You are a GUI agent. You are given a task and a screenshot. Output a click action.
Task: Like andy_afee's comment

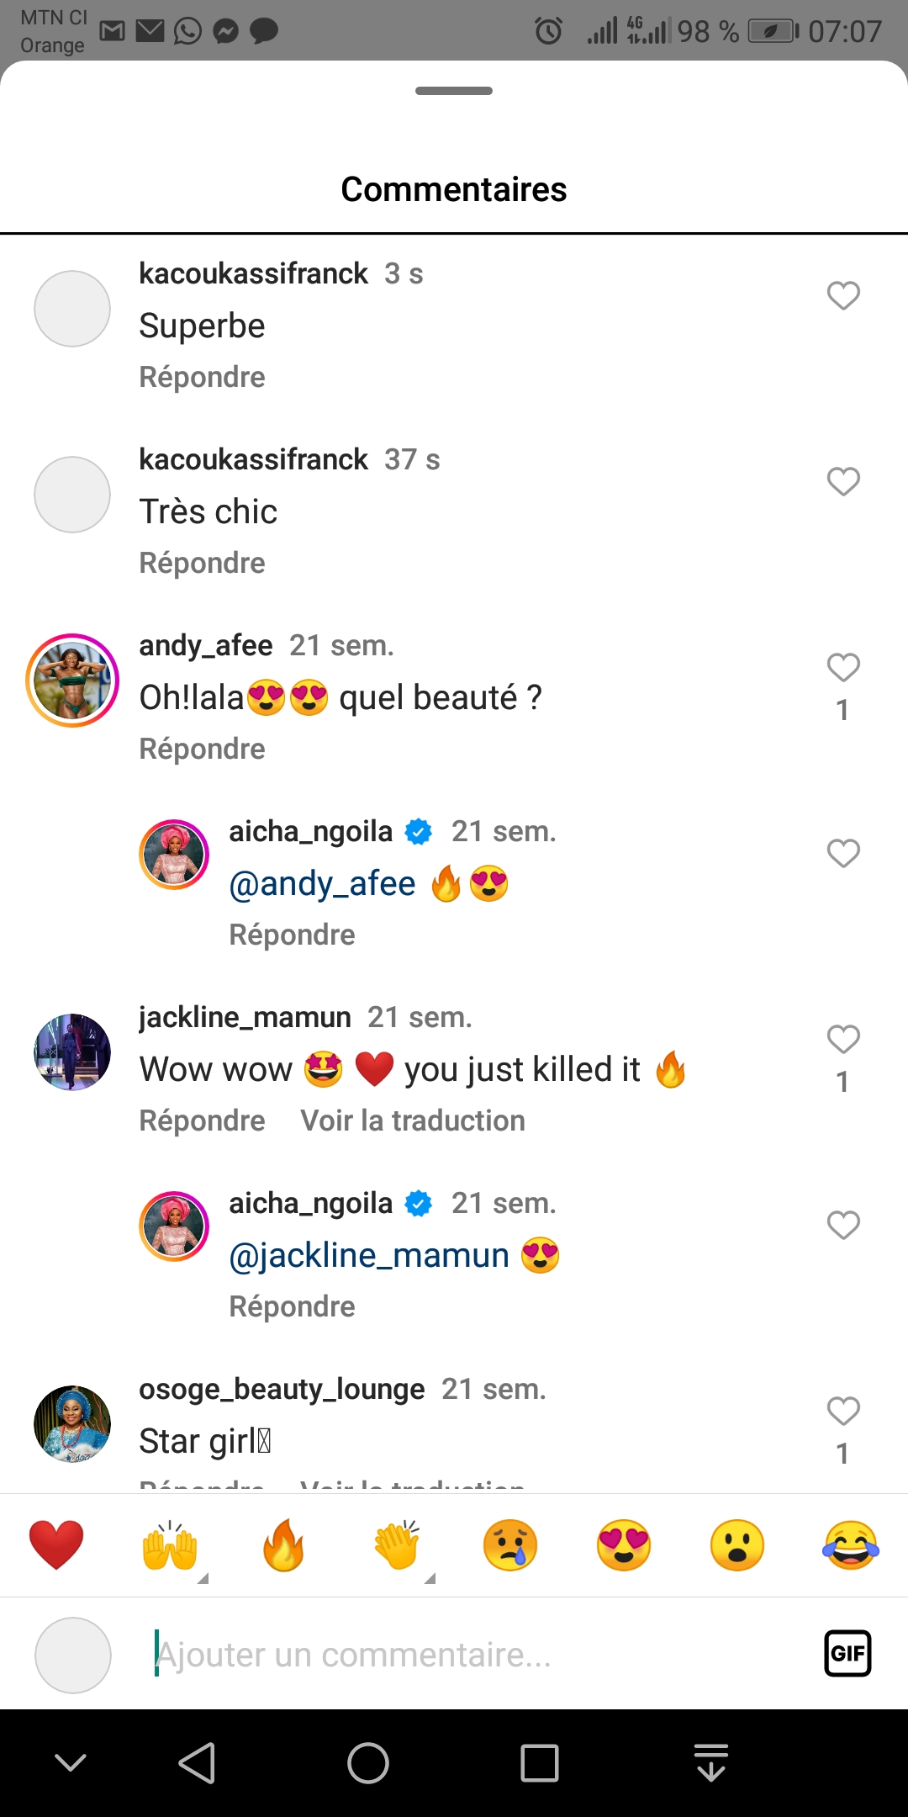tap(843, 667)
